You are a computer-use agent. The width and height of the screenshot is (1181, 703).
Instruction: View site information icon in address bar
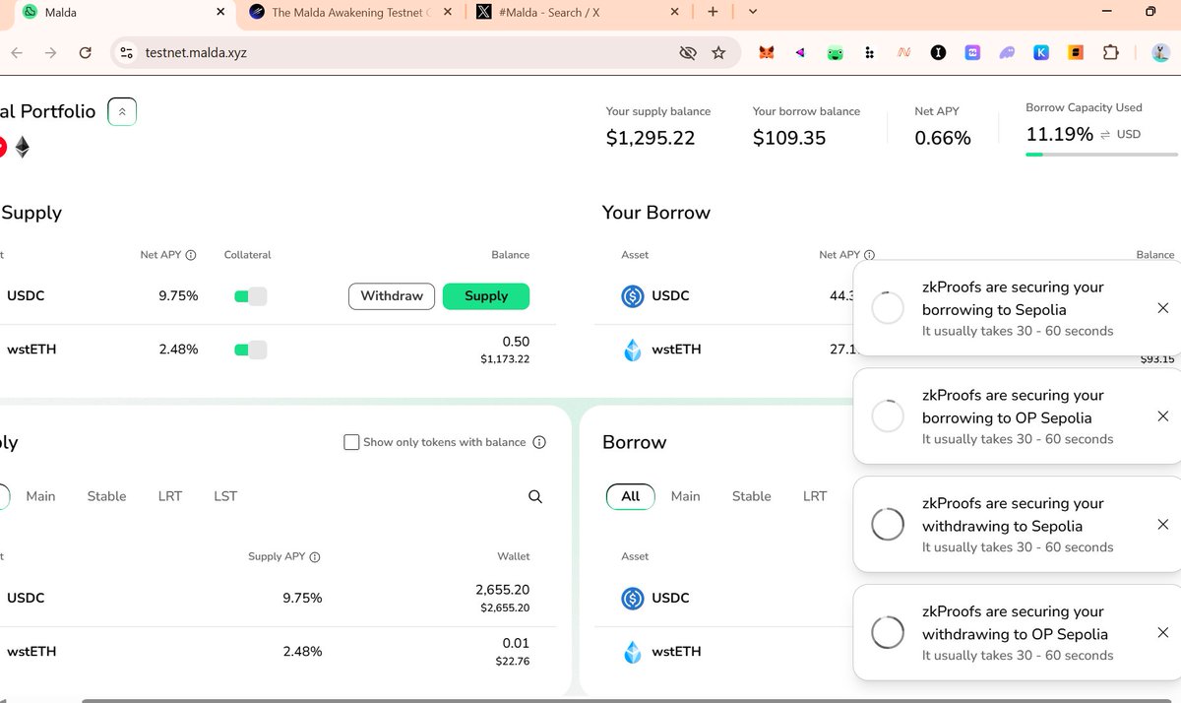(125, 53)
